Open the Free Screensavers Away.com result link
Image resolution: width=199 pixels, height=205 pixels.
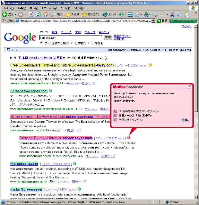point(62,65)
